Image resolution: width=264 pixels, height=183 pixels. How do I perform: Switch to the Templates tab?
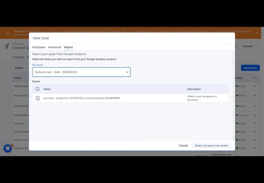click(38, 47)
